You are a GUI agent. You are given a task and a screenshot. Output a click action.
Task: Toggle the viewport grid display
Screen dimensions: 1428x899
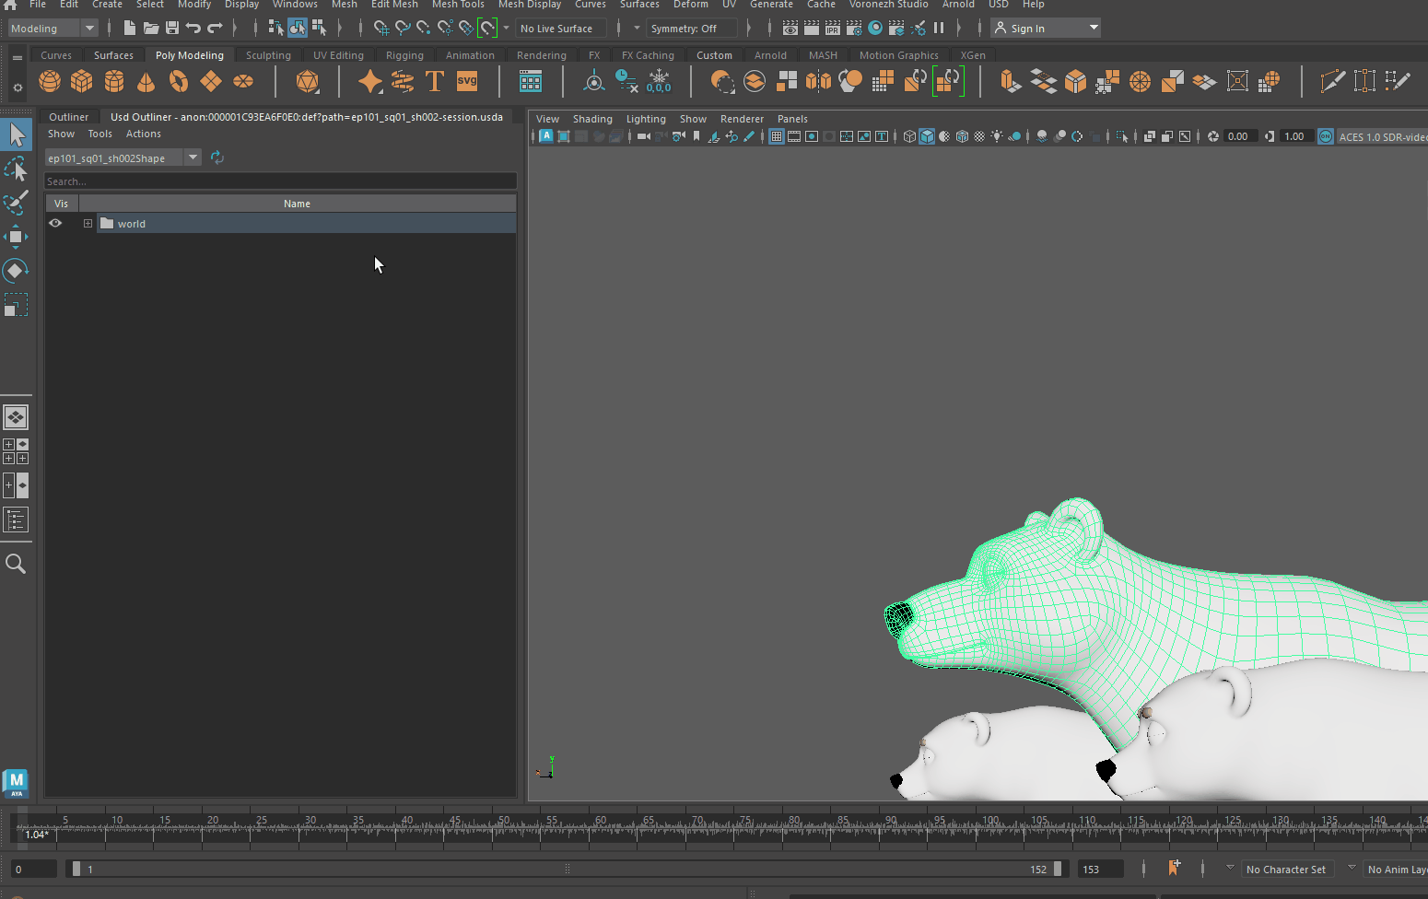click(777, 136)
